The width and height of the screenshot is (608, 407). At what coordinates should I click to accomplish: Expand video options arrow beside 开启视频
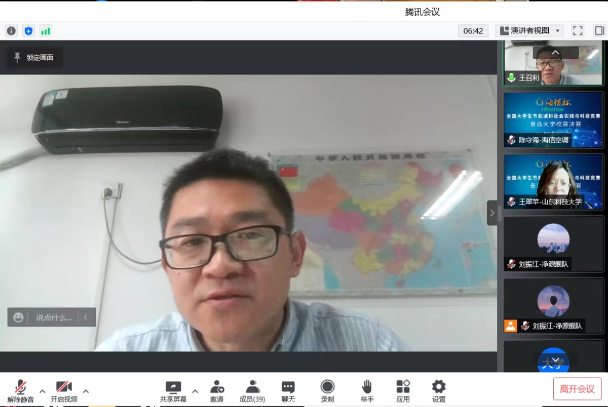86,391
